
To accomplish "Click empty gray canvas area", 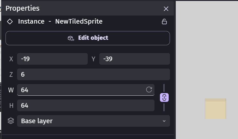I will click(206, 48).
